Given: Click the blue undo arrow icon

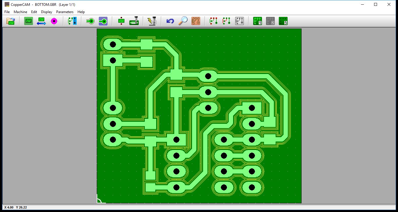Looking at the screenshot, I should click(x=170, y=21).
